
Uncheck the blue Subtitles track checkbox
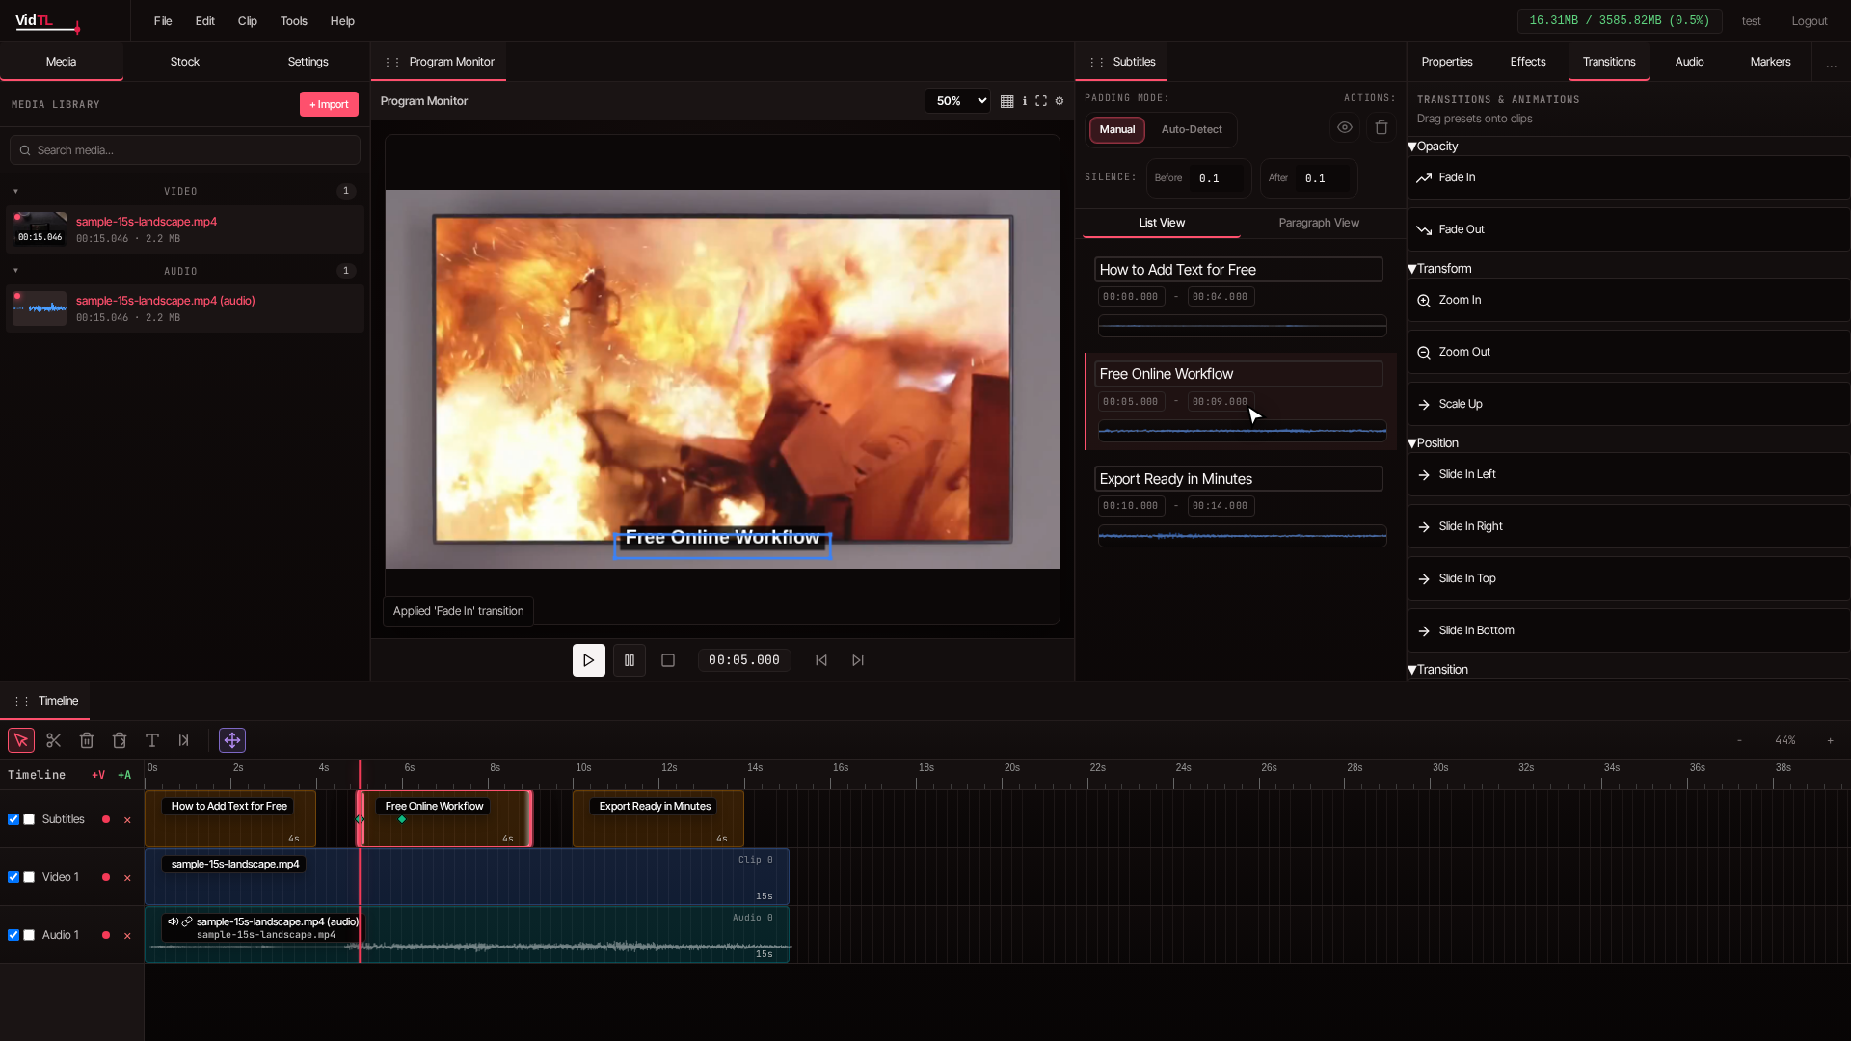click(13, 819)
